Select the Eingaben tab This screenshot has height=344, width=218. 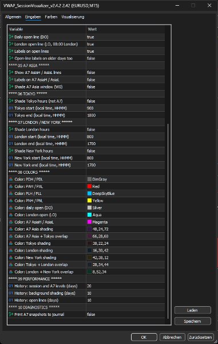33,17
